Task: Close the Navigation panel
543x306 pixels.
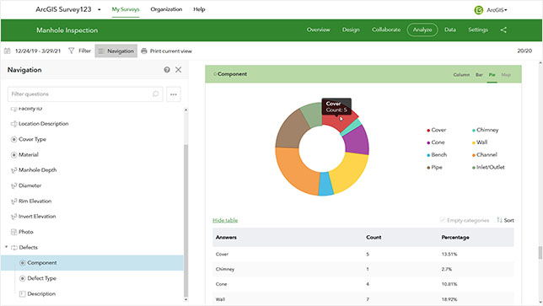Action: [179, 70]
